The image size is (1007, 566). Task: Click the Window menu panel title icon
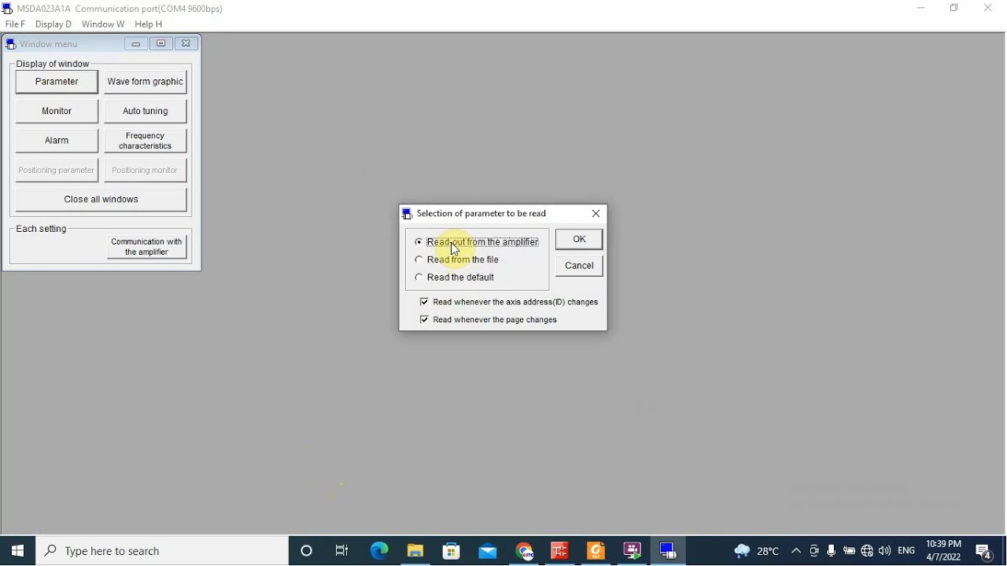(x=10, y=45)
